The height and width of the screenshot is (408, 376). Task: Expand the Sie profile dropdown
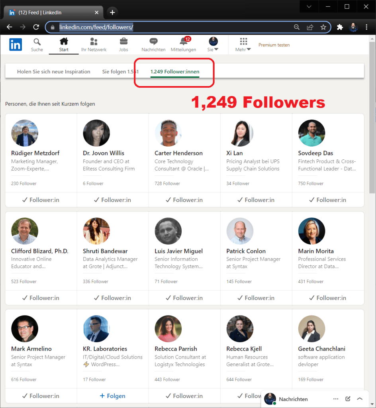(x=213, y=45)
